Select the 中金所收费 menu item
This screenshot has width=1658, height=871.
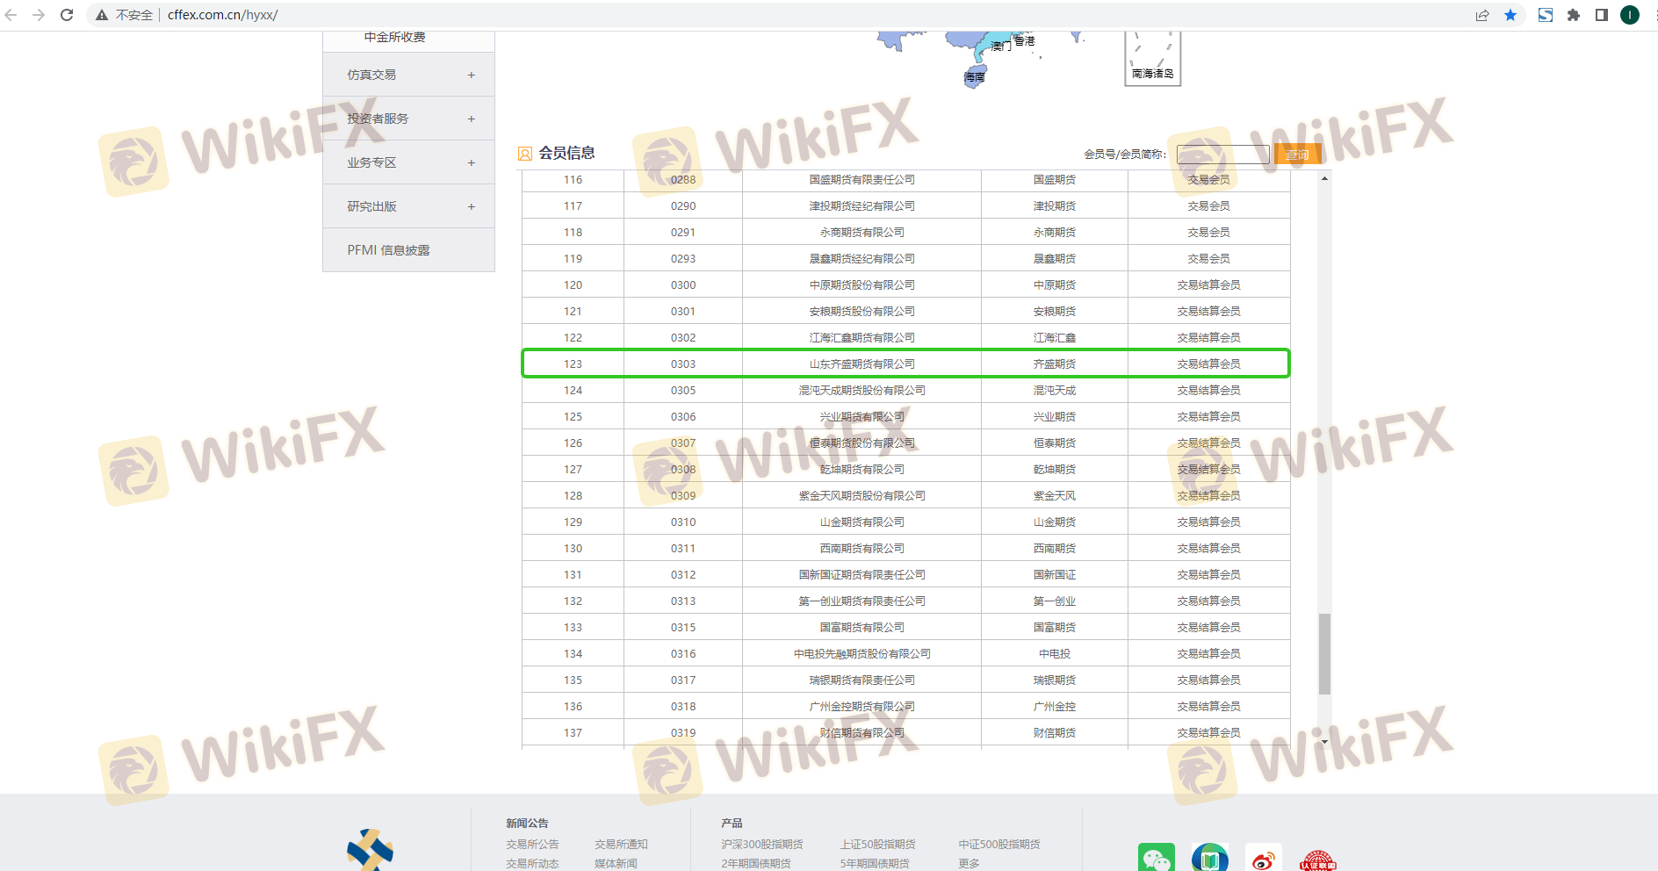394,38
